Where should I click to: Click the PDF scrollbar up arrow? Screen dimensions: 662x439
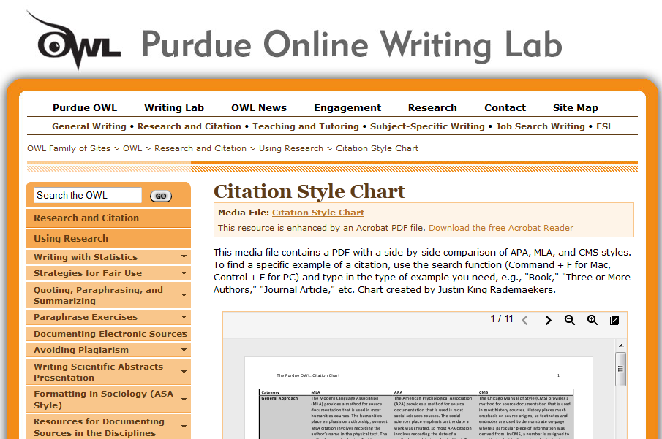pos(620,346)
